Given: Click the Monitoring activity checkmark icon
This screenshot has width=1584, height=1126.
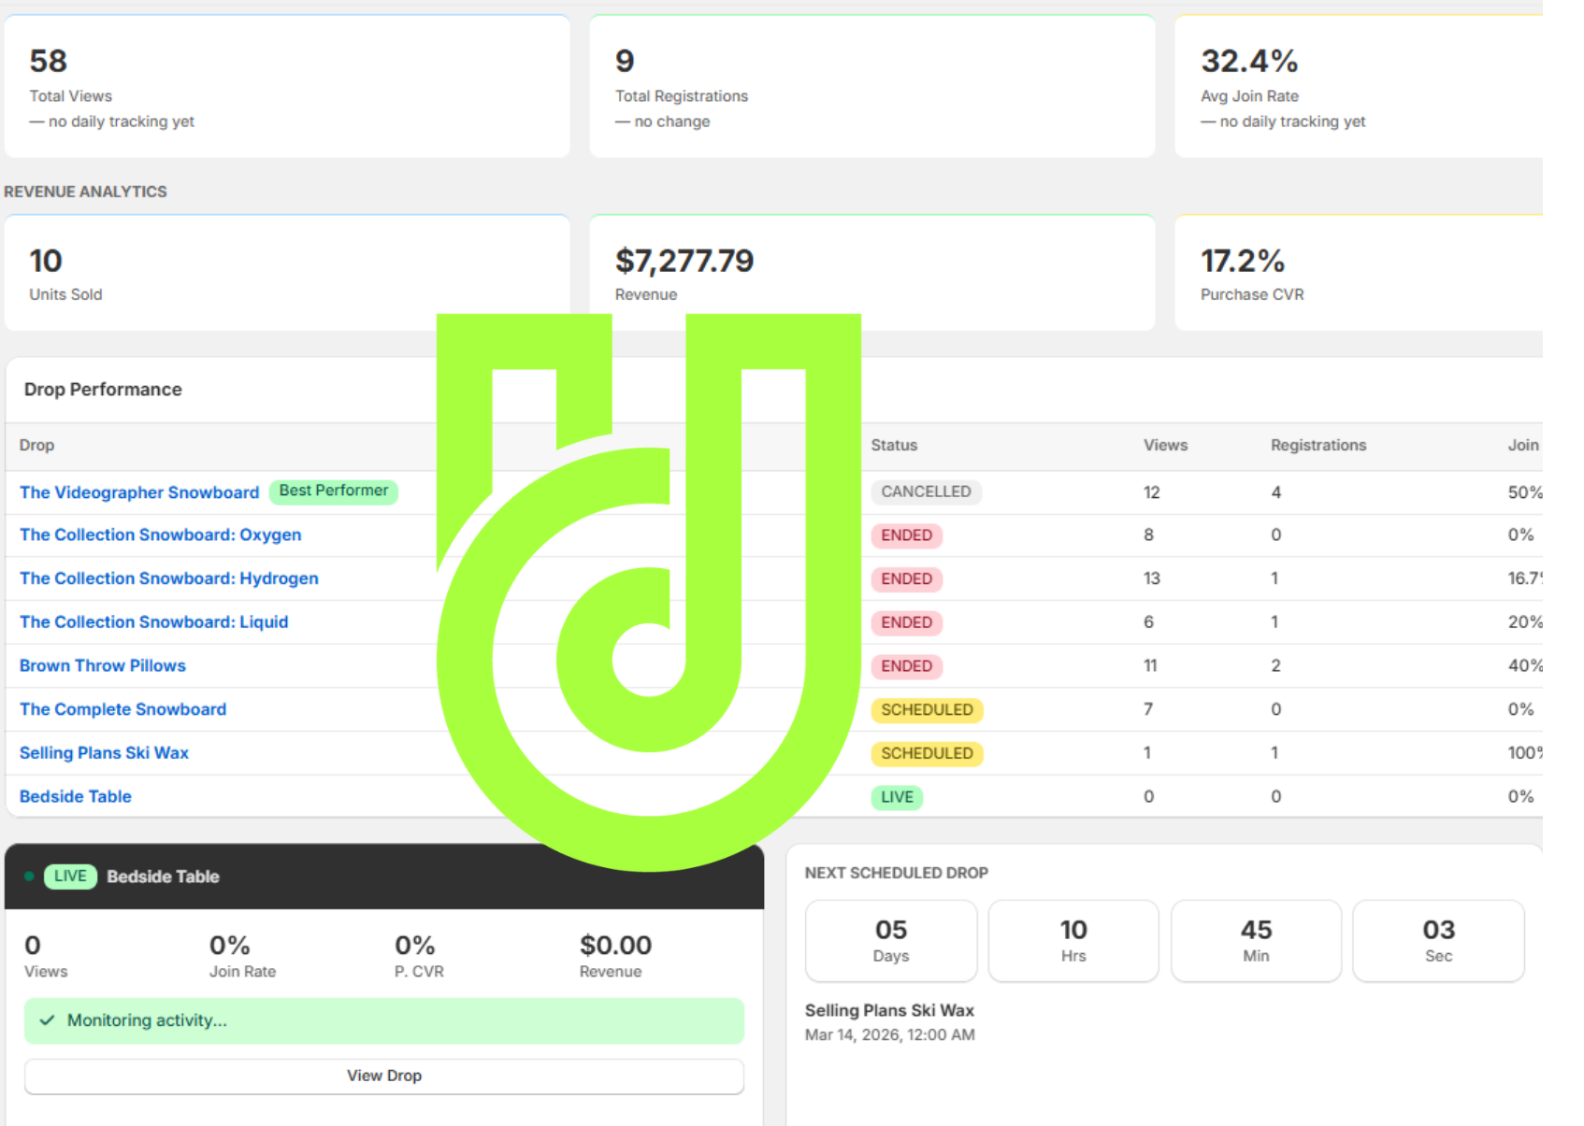Looking at the screenshot, I should [47, 1020].
